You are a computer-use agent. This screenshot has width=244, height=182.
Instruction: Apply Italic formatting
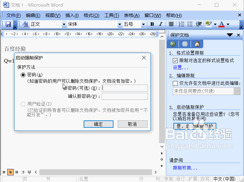coord(160,24)
